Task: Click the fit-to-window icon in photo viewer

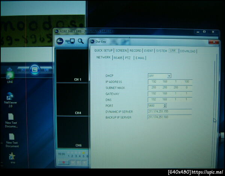Action: (x=9, y=69)
